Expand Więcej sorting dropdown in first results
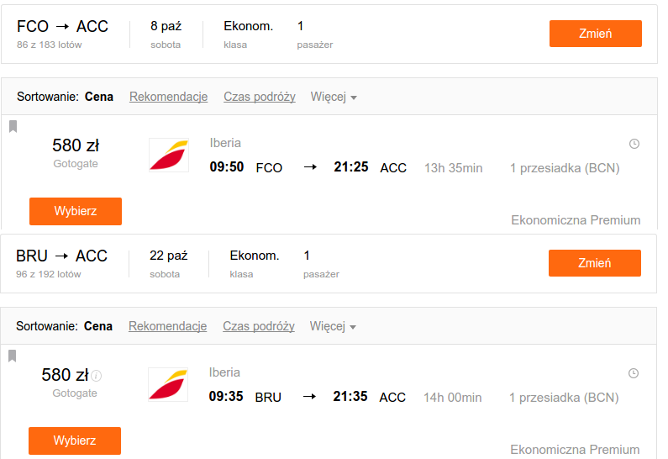The image size is (668, 459). click(x=334, y=98)
